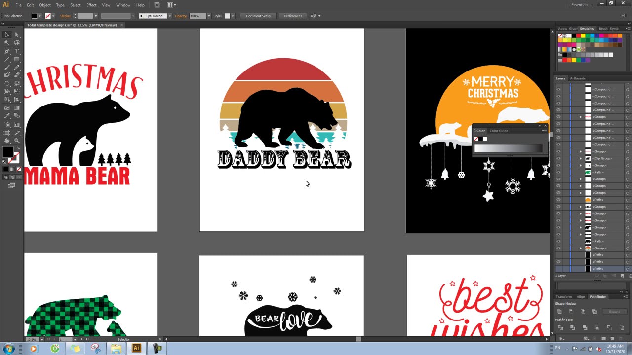Open the Pathfinder panel options menu
Image resolution: width=632 pixels, height=355 pixels.
click(627, 297)
